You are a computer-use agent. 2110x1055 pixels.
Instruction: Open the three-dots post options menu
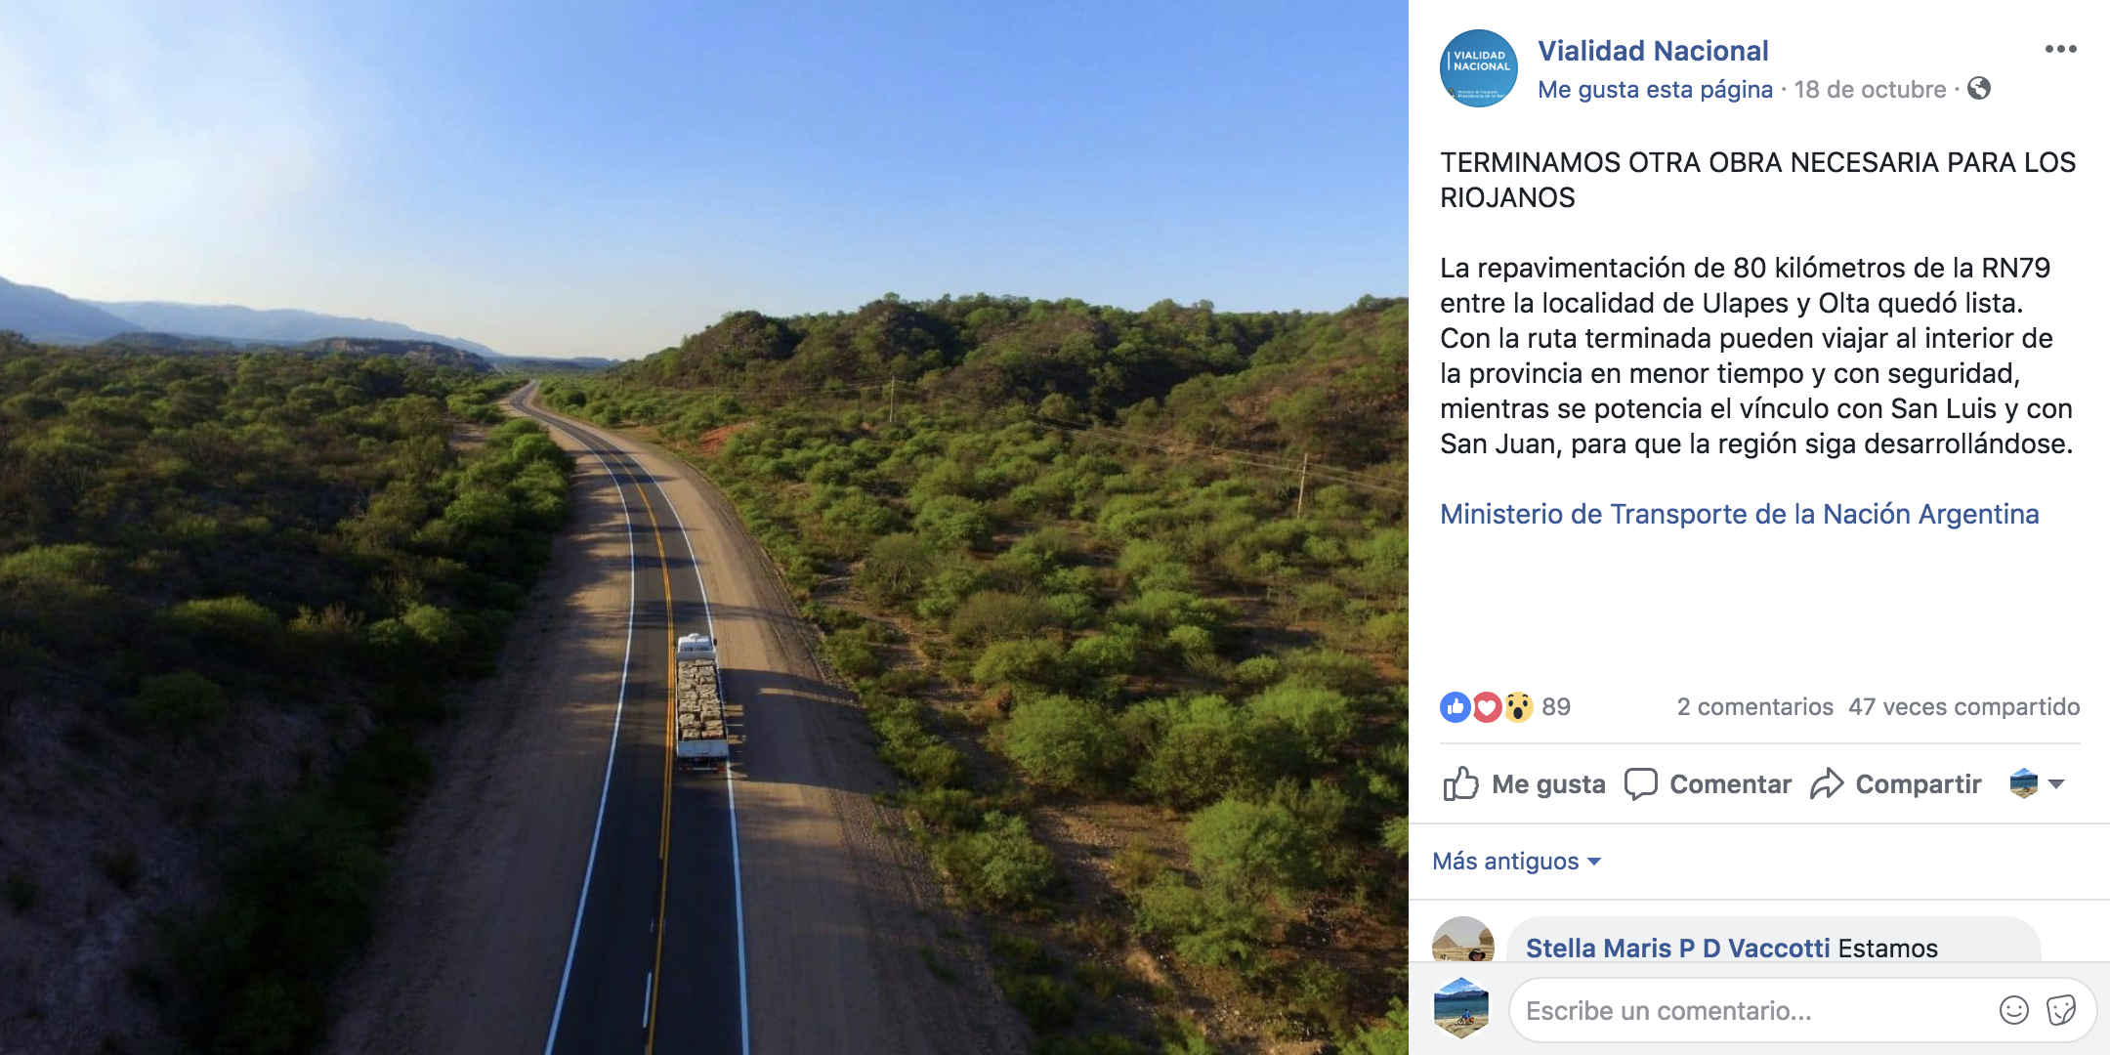click(x=2060, y=50)
